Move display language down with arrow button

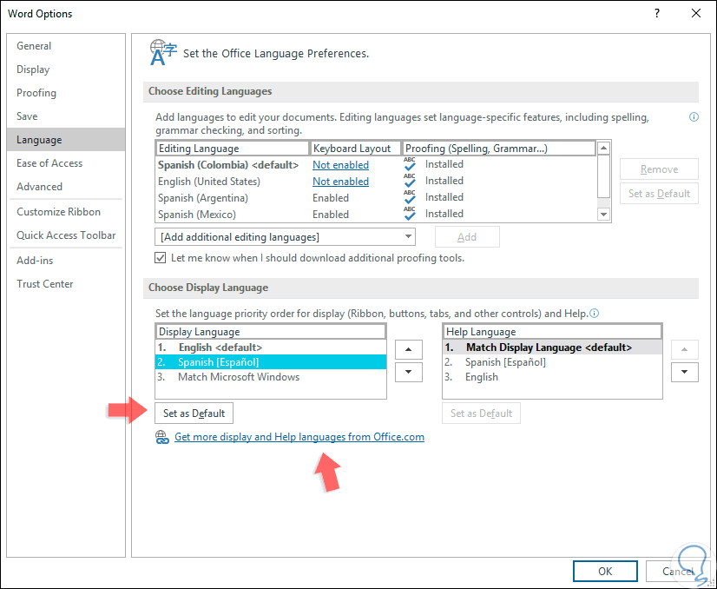[408, 372]
